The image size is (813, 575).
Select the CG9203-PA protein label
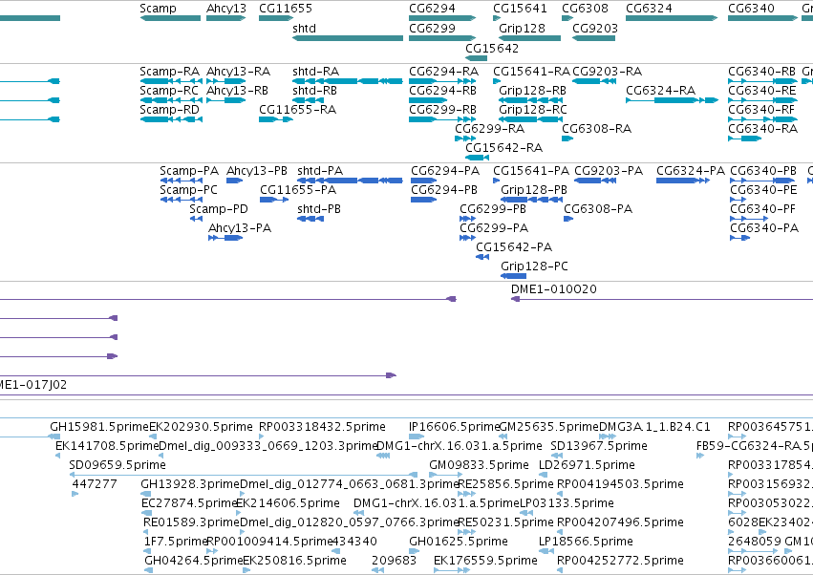pyautogui.click(x=609, y=171)
